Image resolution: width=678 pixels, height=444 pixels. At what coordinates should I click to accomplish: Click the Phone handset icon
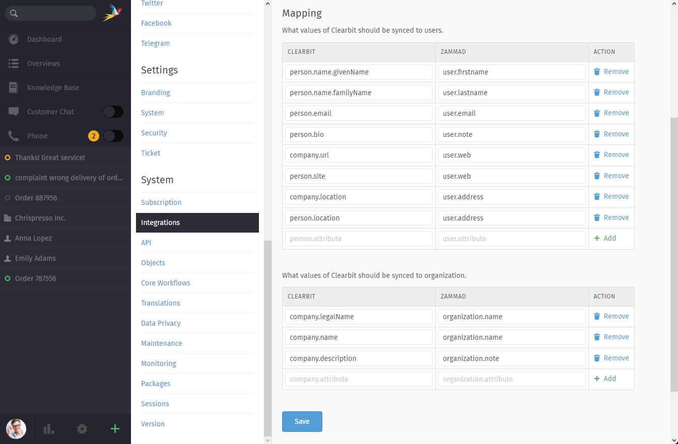click(x=14, y=136)
